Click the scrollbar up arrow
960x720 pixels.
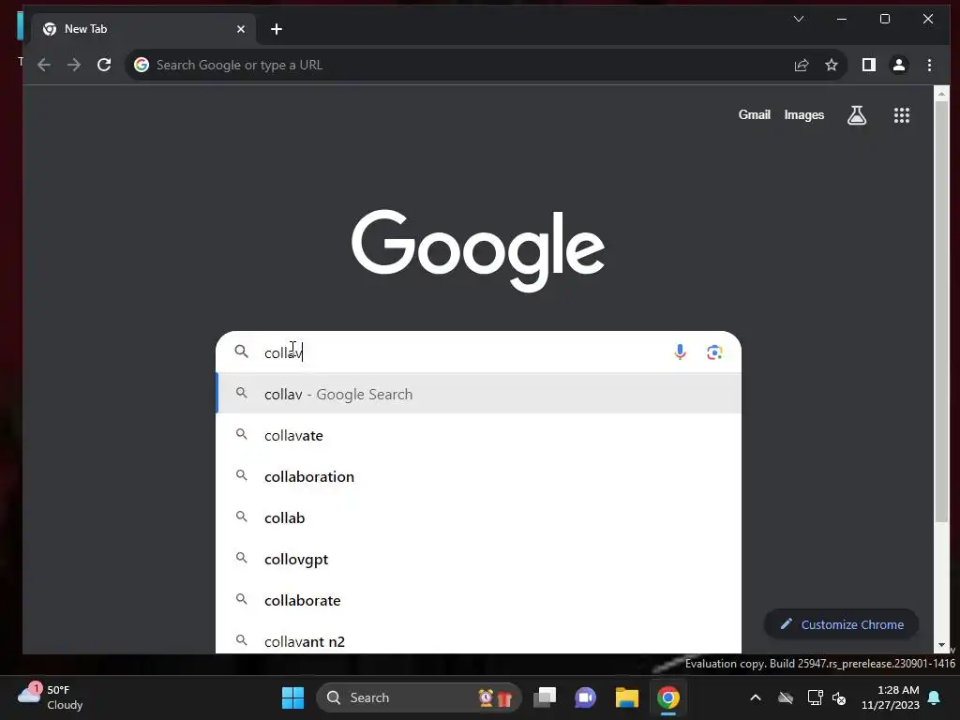[941, 94]
